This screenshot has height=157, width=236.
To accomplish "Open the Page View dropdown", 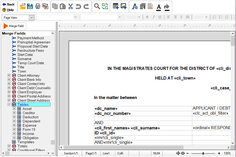I will pyautogui.click(x=32, y=17).
